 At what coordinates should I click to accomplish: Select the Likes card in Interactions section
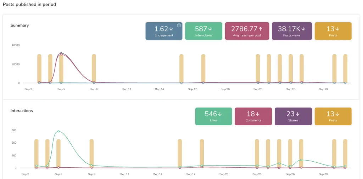pos(213,116)
